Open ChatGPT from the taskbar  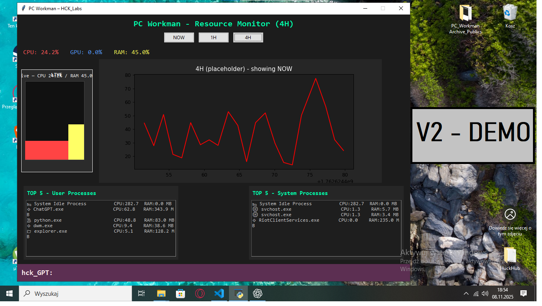pos(258,293)
